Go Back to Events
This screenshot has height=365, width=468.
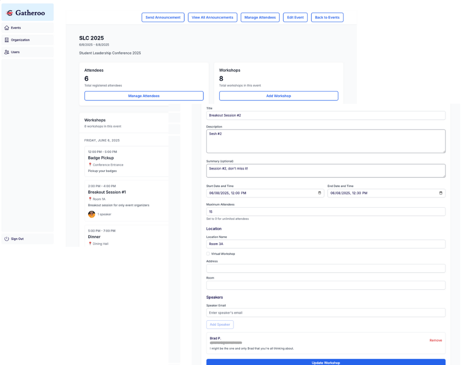tap(327, 17)
